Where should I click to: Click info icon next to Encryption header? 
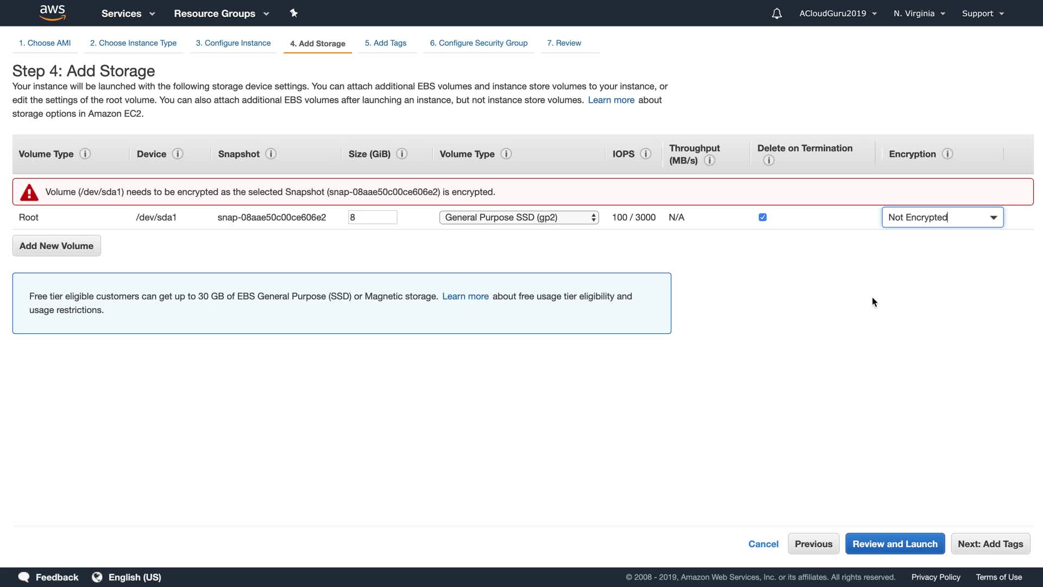coord(947,154)
